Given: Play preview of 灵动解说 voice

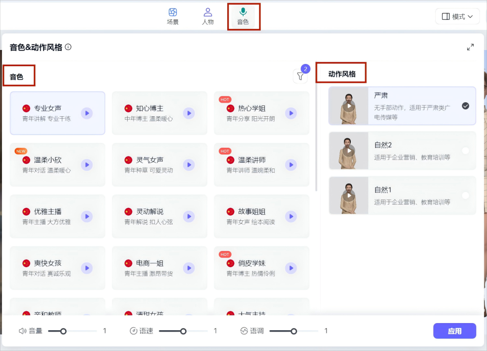Looking at the screenshot, I should [189, 216].
